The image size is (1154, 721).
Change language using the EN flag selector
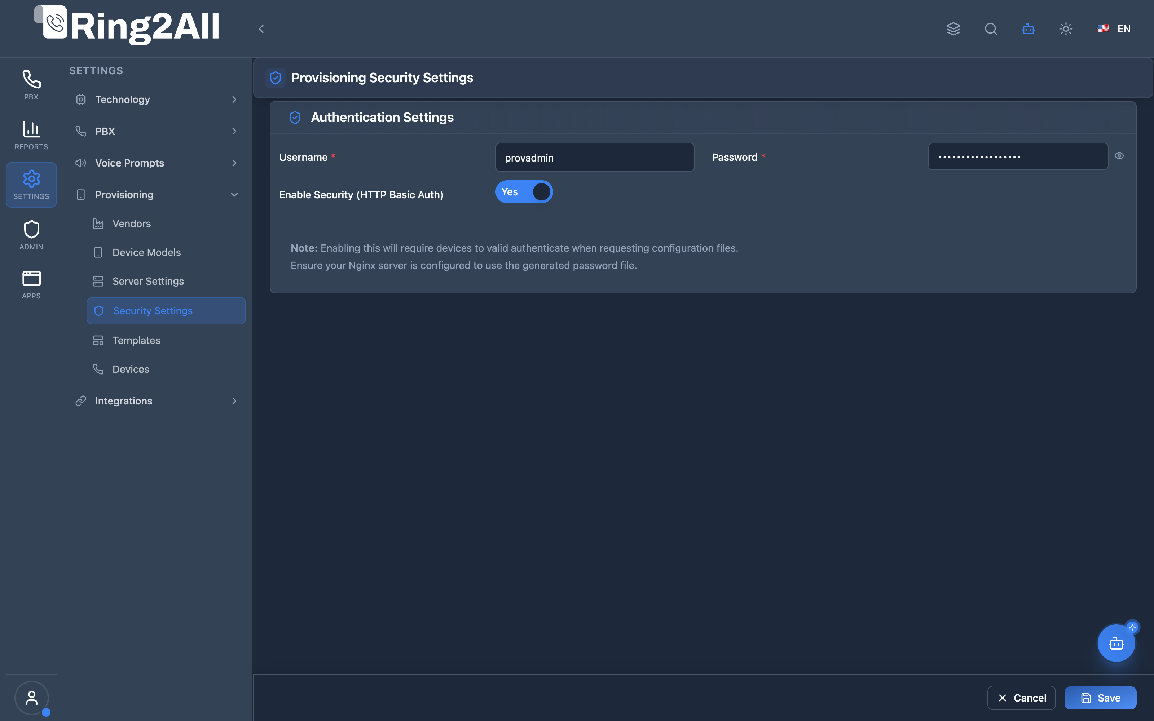[x=1114, y=28]
